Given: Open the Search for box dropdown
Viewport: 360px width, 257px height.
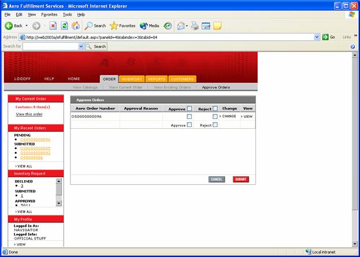Looking at the screenshot, I should point(81,46).
